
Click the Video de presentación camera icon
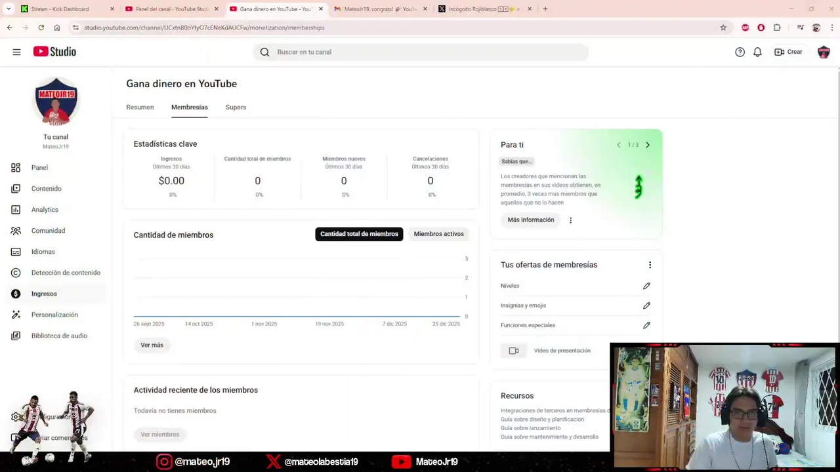click(x=514, y=351)
